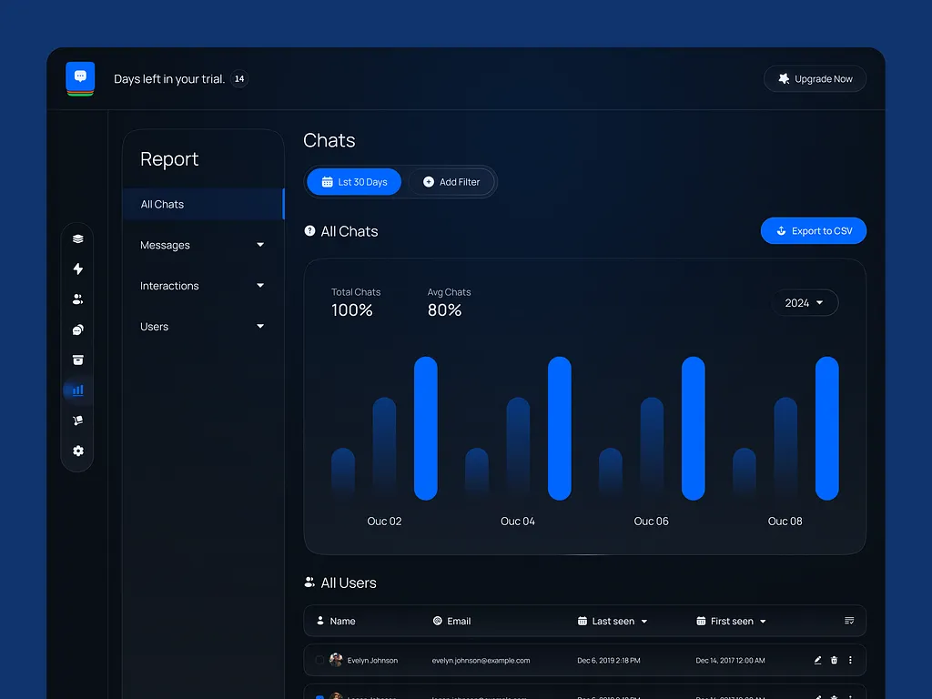Edit Evelyn Johnson with pencil icon
The width and height of the screenshot is (932, 699).
817,660
